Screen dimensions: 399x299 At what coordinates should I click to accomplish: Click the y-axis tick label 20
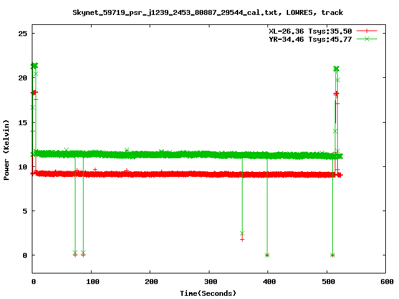[x=22, y=78]
